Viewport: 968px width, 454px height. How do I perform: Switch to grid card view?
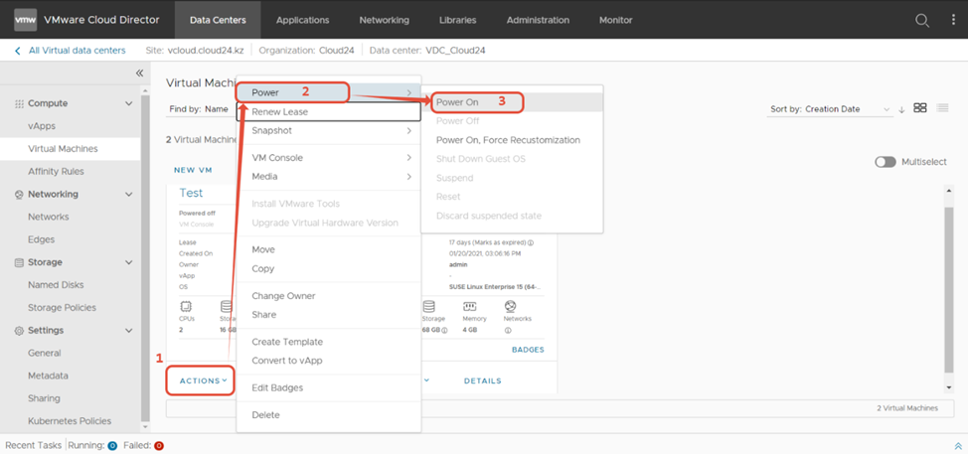(x=920, y=108)
